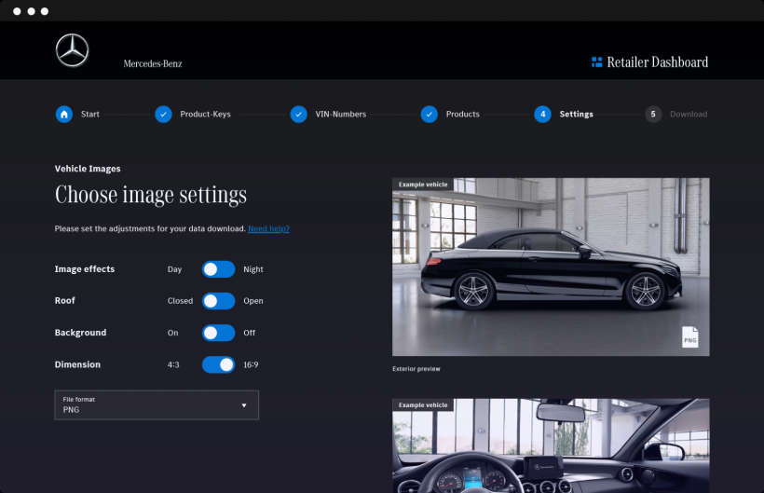Click the PNG file icon on exterior preview
The height and width of the screenshot is (493, 764).
[690, 336]
